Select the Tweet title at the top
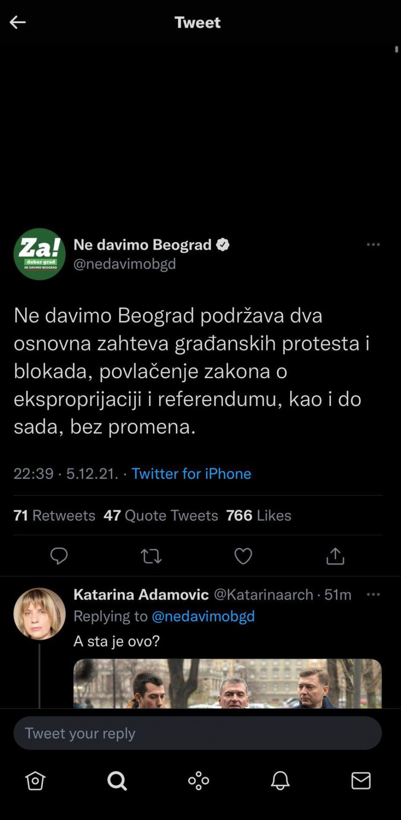The height and width of the screenshot is (820, 401). click(x=197, y=22)
